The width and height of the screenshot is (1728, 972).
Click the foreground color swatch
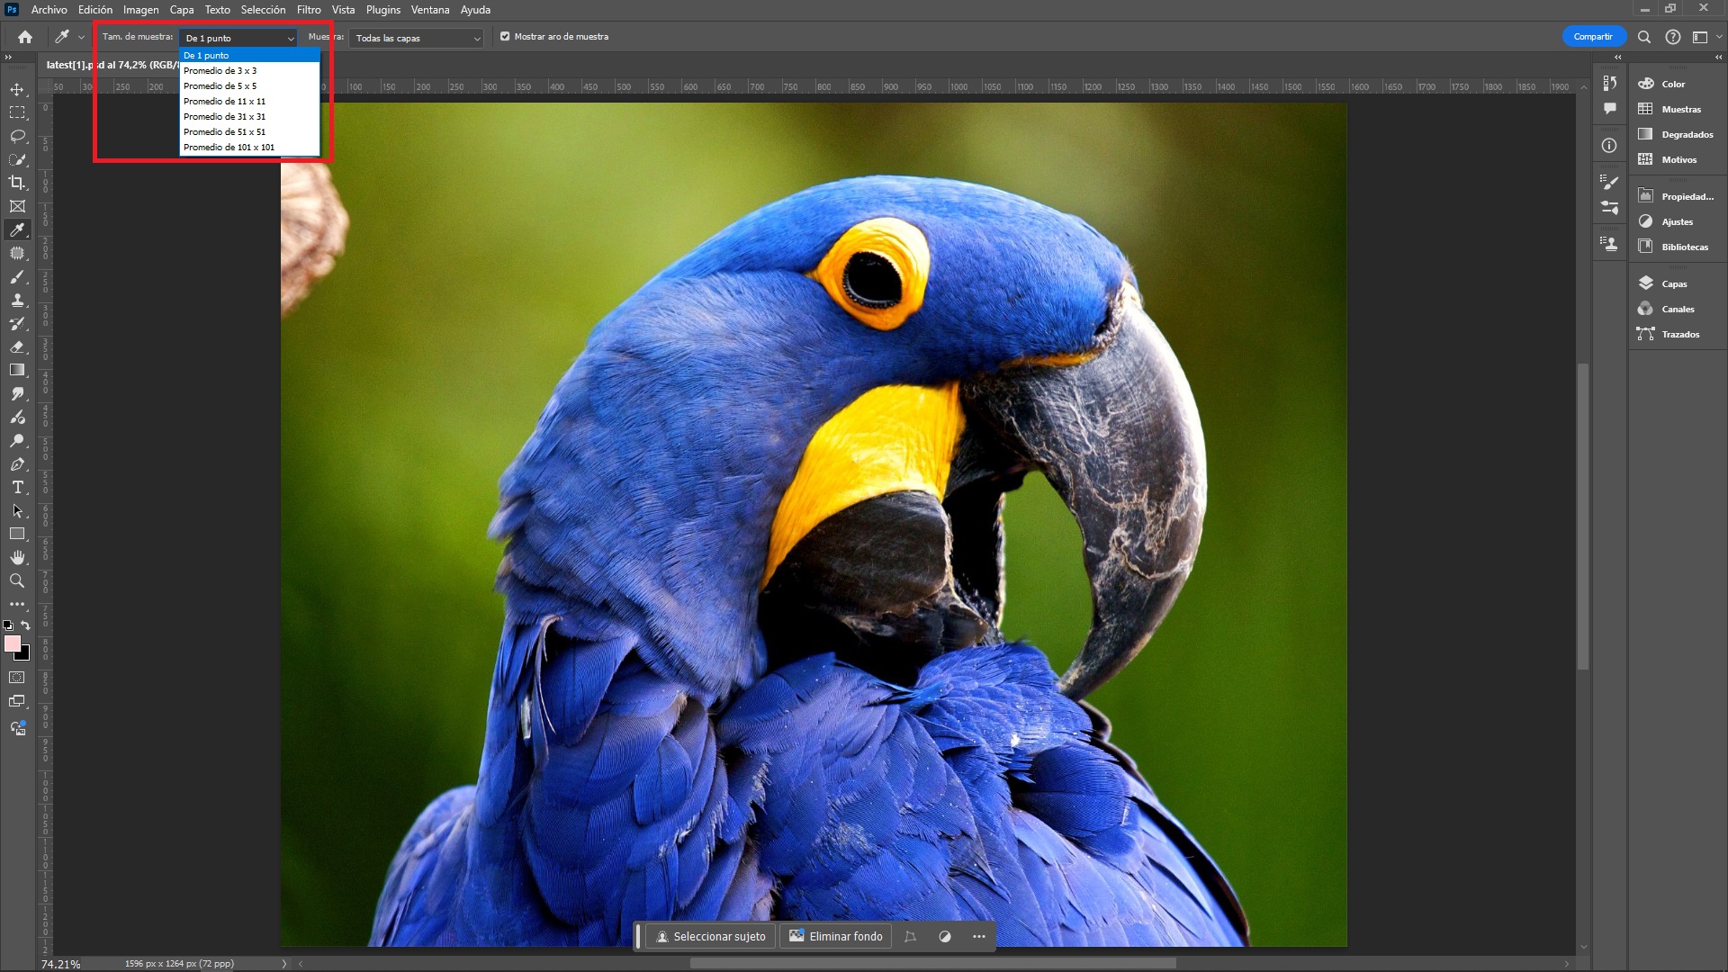pyautogui.click(x=12, y=643)
